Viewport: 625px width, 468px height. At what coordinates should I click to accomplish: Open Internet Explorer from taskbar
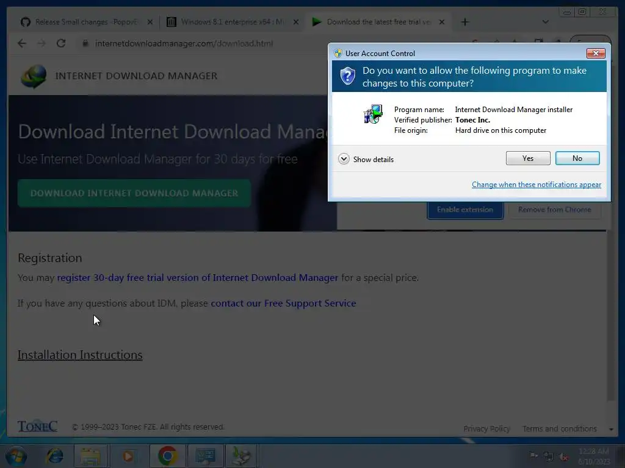pos(54,456)
